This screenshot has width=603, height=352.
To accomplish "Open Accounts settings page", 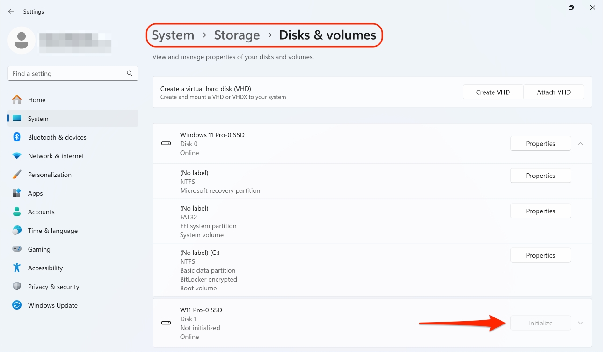I will coord(41,212).
